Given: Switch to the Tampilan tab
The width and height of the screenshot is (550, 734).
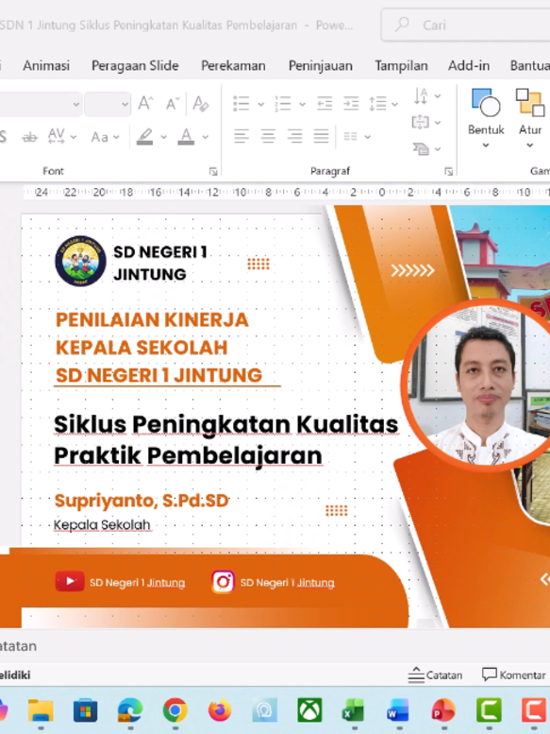Looking at the screenshot, I should click(401, 65).
